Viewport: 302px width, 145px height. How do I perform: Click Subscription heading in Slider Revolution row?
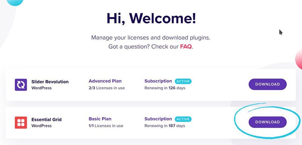(158, 81)
